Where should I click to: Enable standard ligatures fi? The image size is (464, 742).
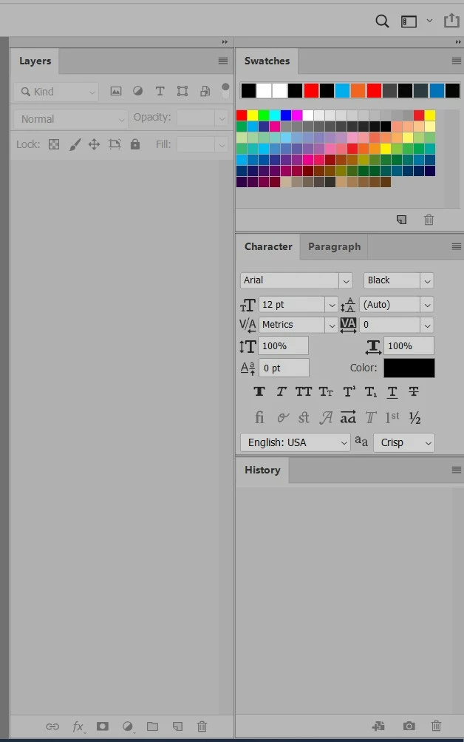coord(259,417)
